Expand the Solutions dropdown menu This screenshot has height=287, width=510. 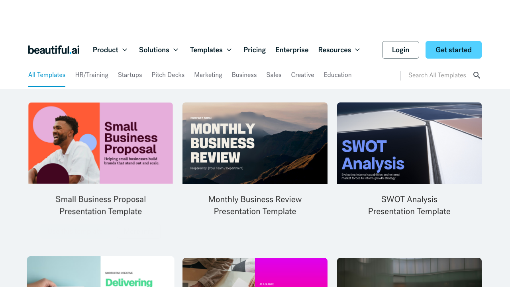coord(159,50)
